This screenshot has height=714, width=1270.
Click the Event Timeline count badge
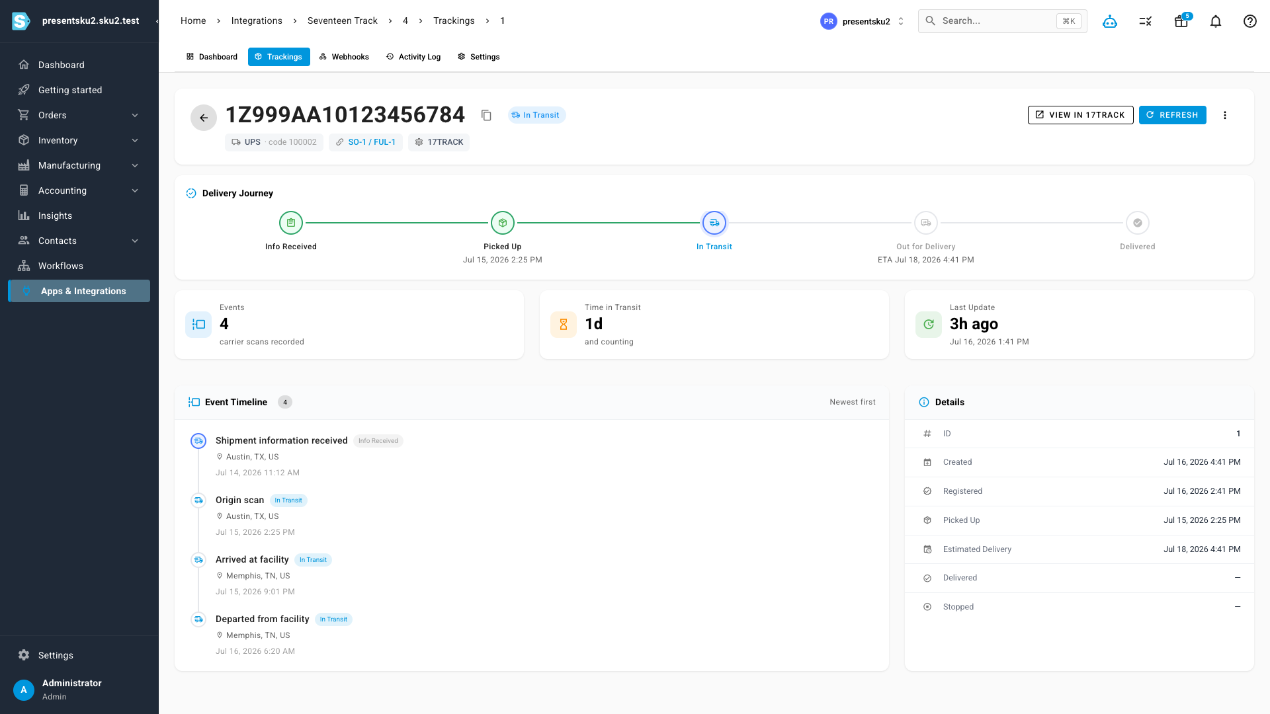tap(285, 402)
